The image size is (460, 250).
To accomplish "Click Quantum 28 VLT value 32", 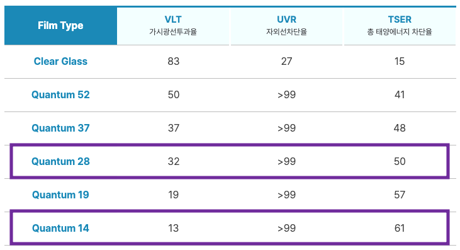I will 174,161.
